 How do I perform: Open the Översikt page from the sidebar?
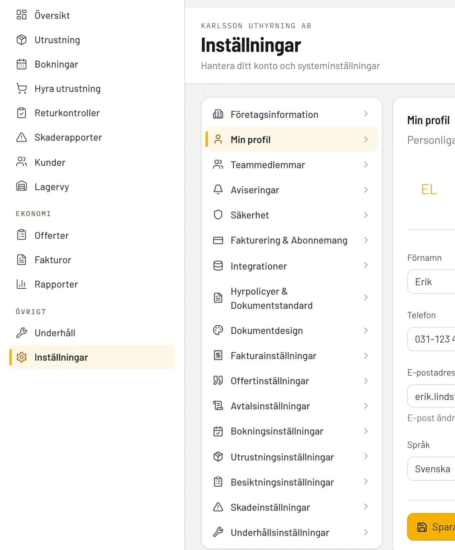(x=92, y=15)
